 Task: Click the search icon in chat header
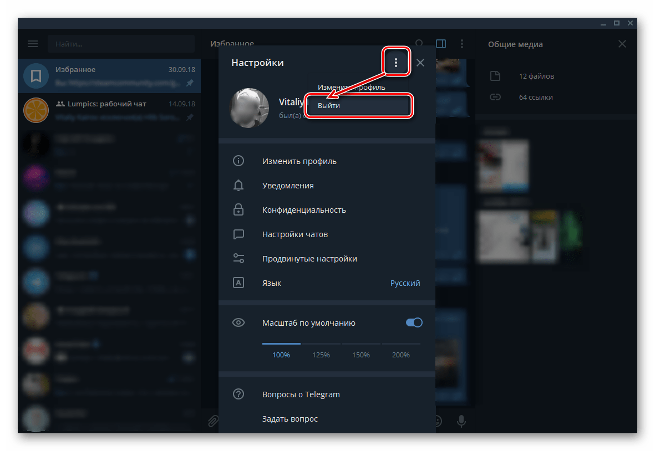[419, 43]
